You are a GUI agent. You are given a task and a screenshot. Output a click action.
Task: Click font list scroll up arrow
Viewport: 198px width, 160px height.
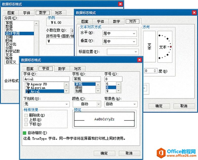point(66,84)
